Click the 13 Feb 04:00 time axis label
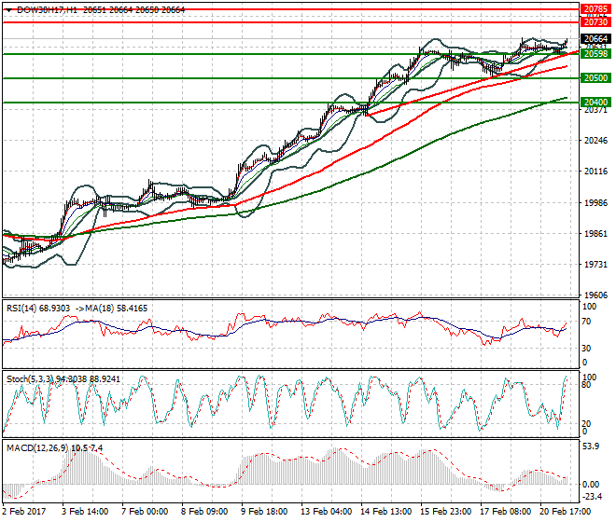616x522 pixels. [327, 512]
